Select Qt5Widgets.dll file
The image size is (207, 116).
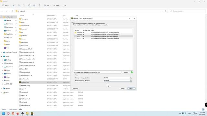pos(26,105)
